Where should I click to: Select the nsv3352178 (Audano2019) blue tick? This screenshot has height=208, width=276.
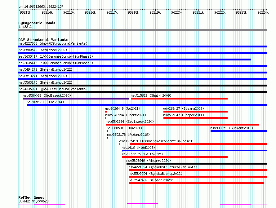click(x=108, y=138)
